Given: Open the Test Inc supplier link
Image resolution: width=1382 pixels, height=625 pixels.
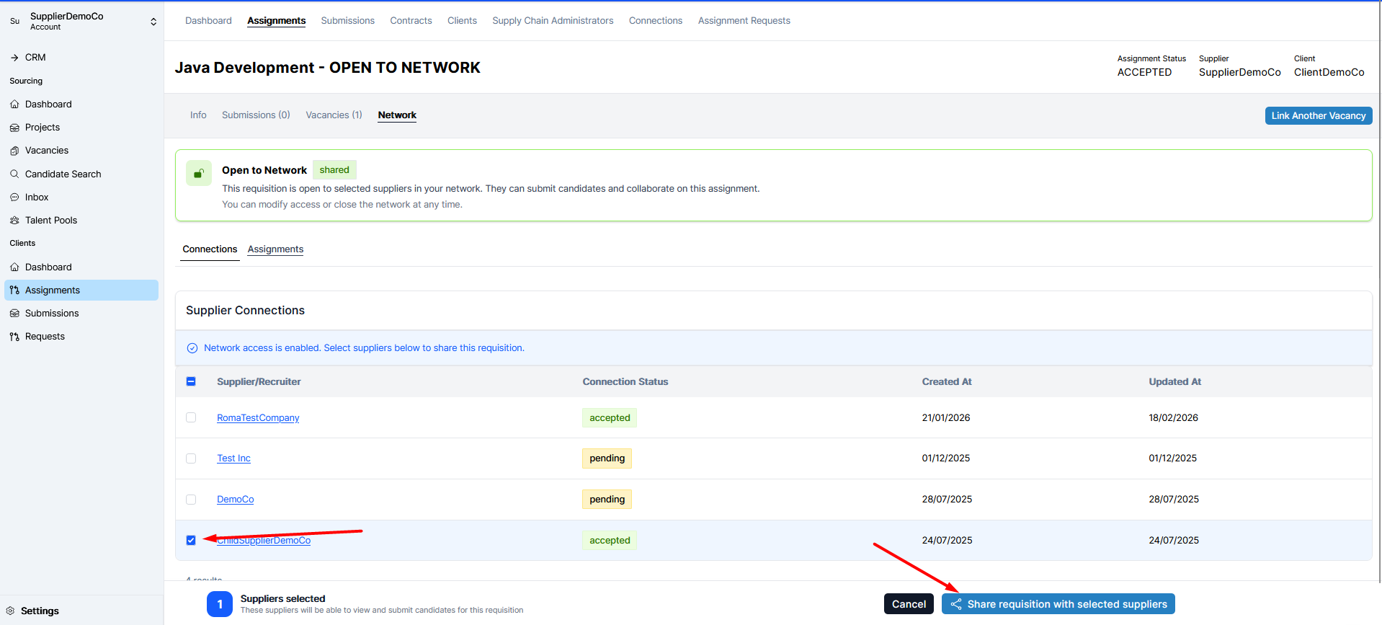Looking at the screenshot, I should pyautogui.click(x=233, y=458).
